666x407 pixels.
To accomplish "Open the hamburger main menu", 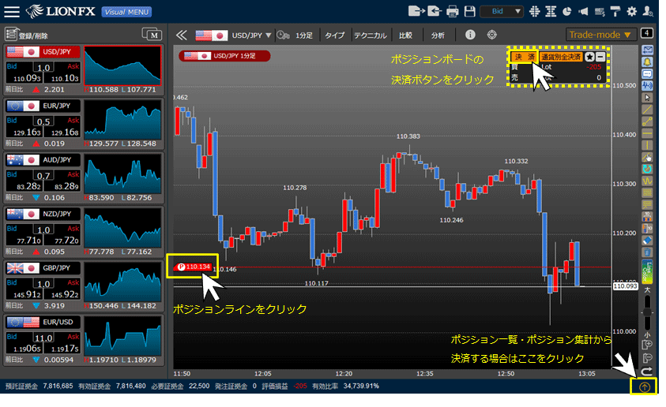I will coord(12,12).
